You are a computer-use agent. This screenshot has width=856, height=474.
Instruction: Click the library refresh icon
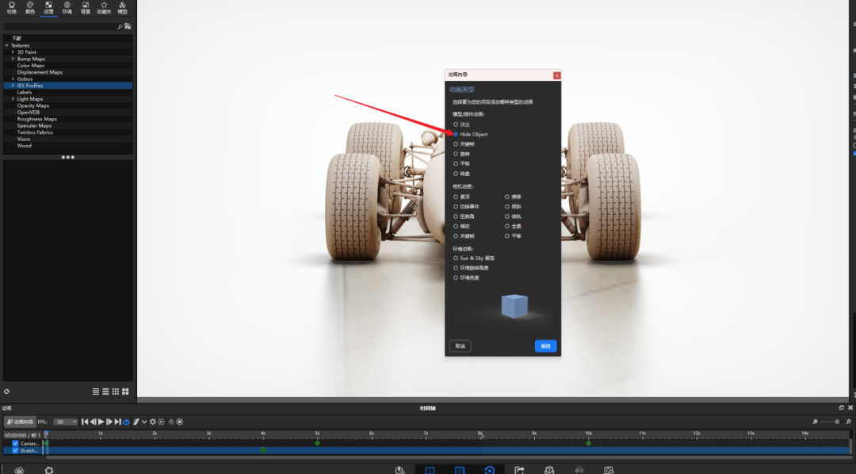pos(6,392)
